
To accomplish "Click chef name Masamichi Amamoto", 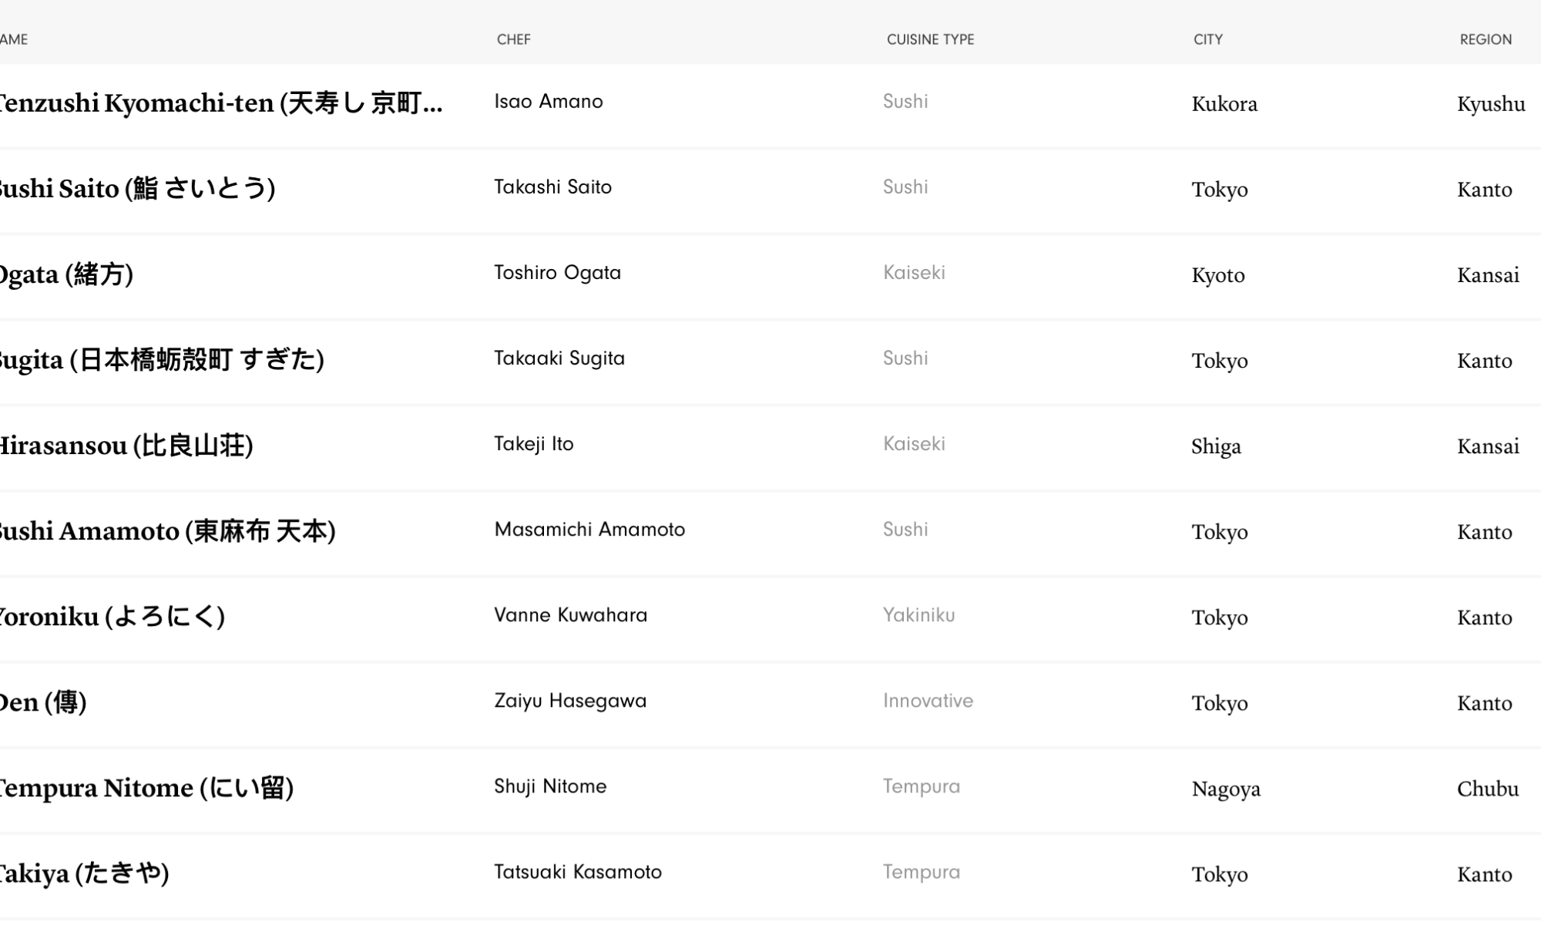I will pyautogui.click(x=589, y=530).
